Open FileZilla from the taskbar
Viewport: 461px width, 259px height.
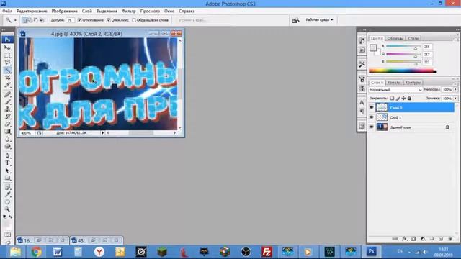tap(267, 252)
